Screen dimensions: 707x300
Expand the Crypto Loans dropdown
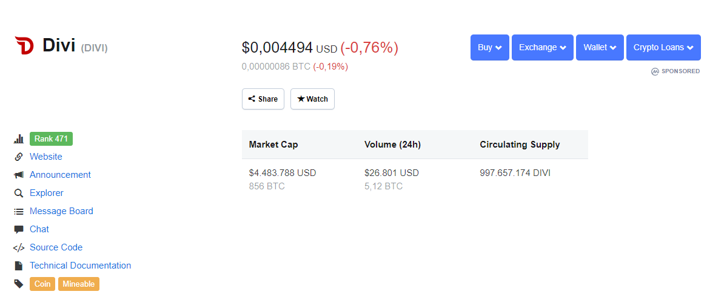point(663,47)
